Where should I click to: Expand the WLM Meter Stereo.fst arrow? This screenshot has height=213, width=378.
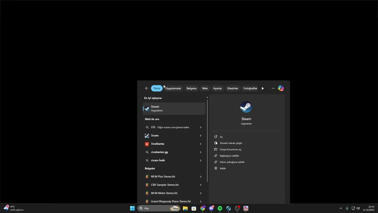(201, 193)
